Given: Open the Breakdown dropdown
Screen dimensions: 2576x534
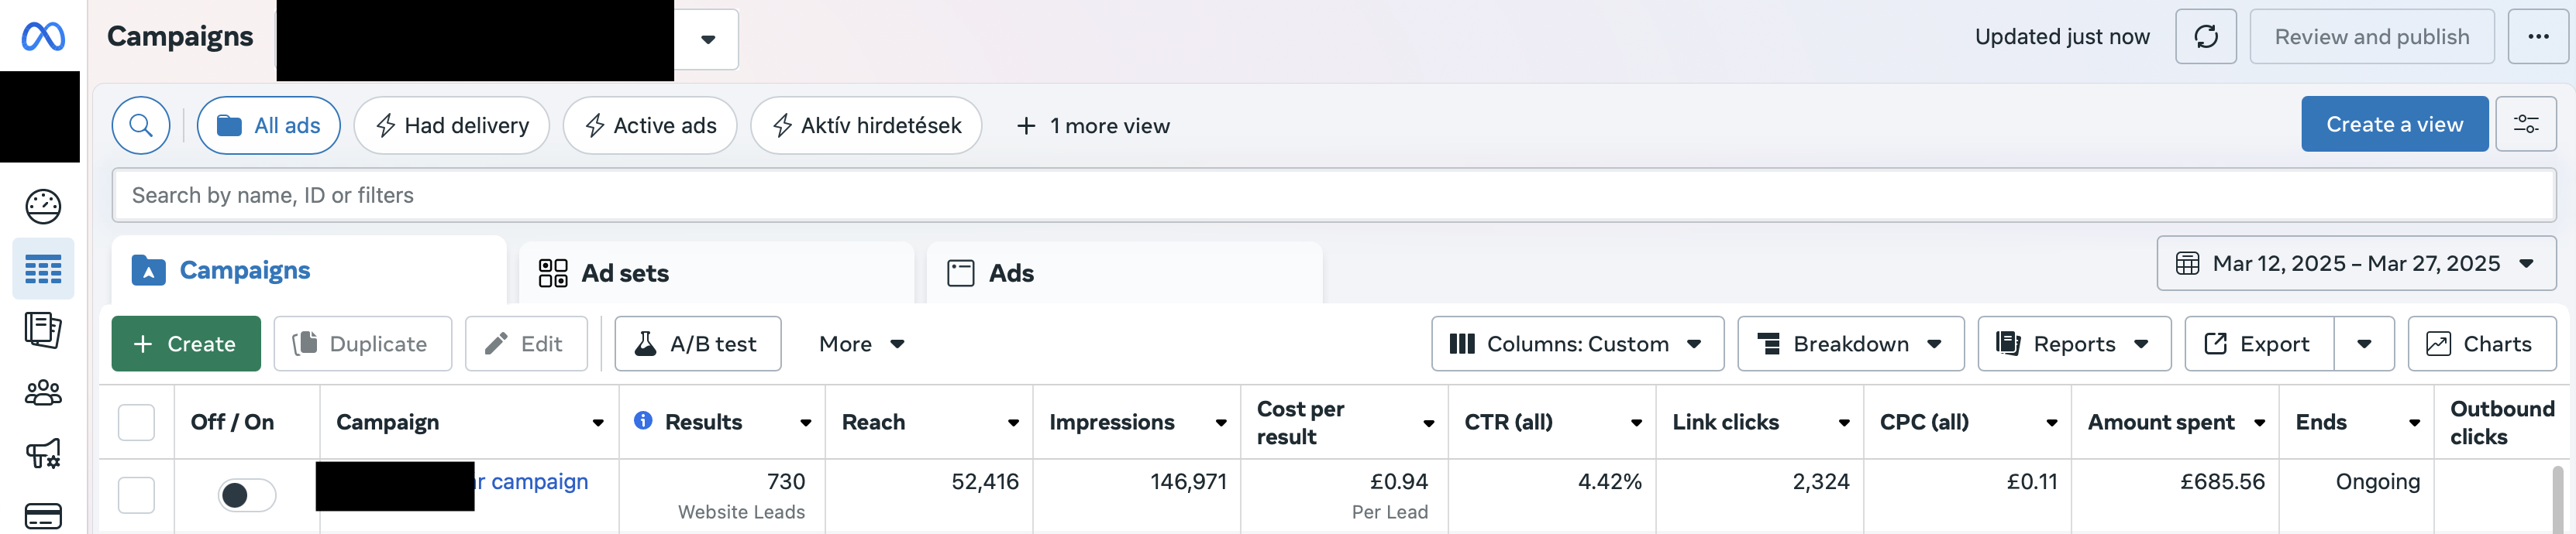Looking at the screenshot, I should [1850, 344].
